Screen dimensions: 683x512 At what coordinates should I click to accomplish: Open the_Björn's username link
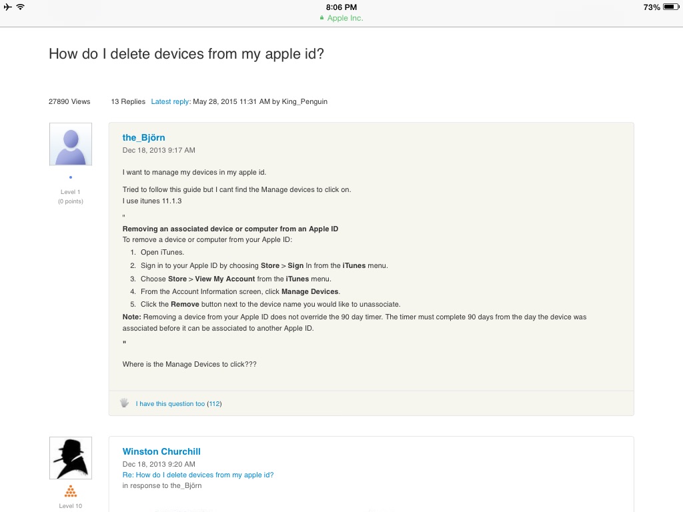pyautogui.click(x=143, y=137)
